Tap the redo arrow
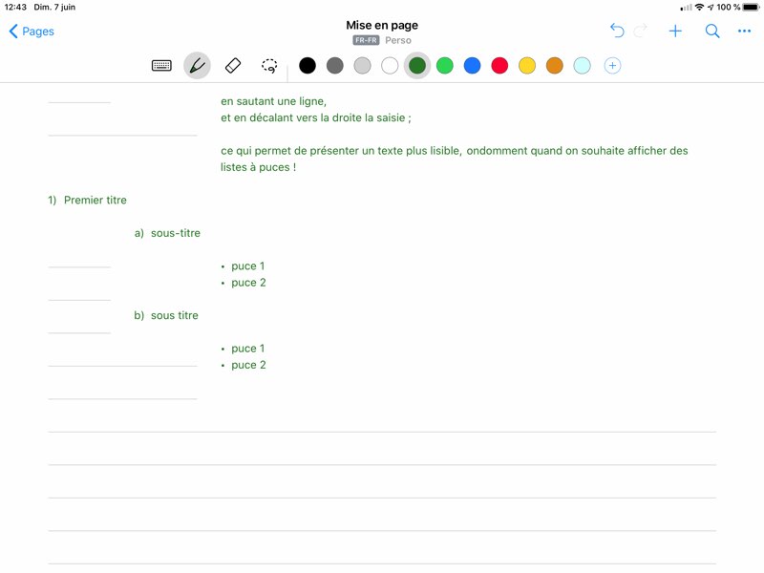This screenshot has width=764, height=573. [x=641, y=32]
